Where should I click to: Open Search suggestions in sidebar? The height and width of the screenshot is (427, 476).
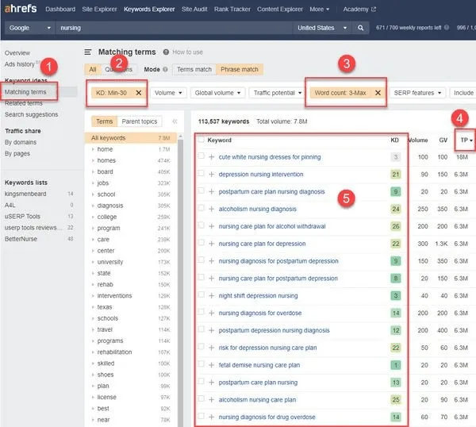tap(31, 114)
